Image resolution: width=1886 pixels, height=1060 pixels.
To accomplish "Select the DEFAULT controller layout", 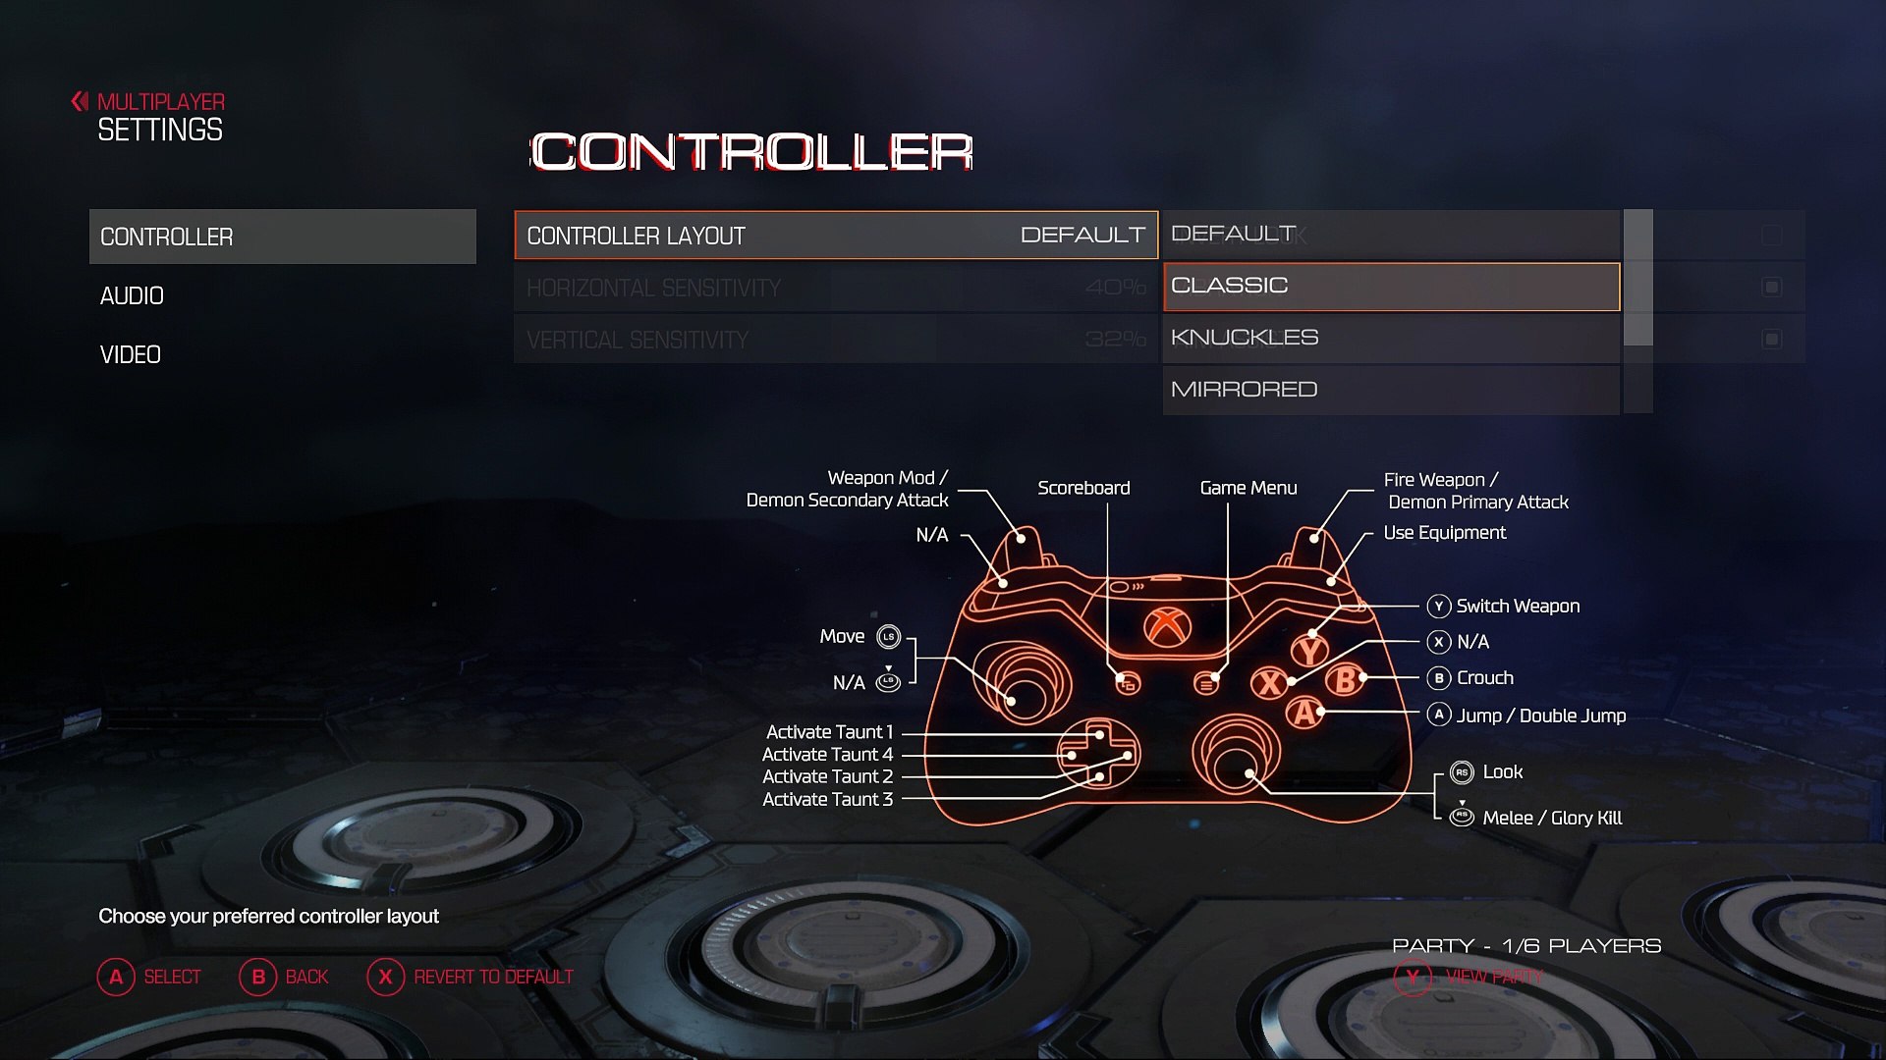I will 1391,233.
